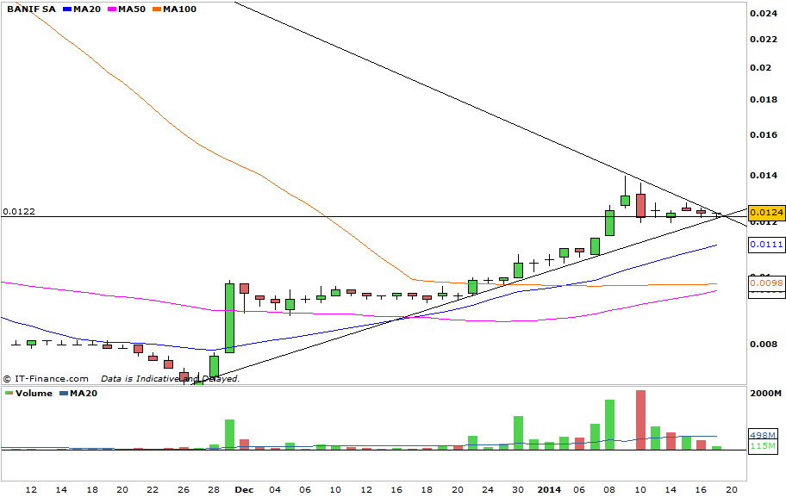Click the 2014 label on the date axis
Image resolution: width=786 pixels, height=497 pixels.
(x=549, y=489)
